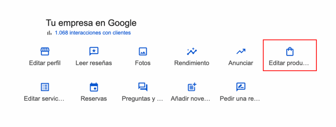The image size is (336, 127).
Task: Click the Pedir una reseña pencil icon
Action: (241, 87)
